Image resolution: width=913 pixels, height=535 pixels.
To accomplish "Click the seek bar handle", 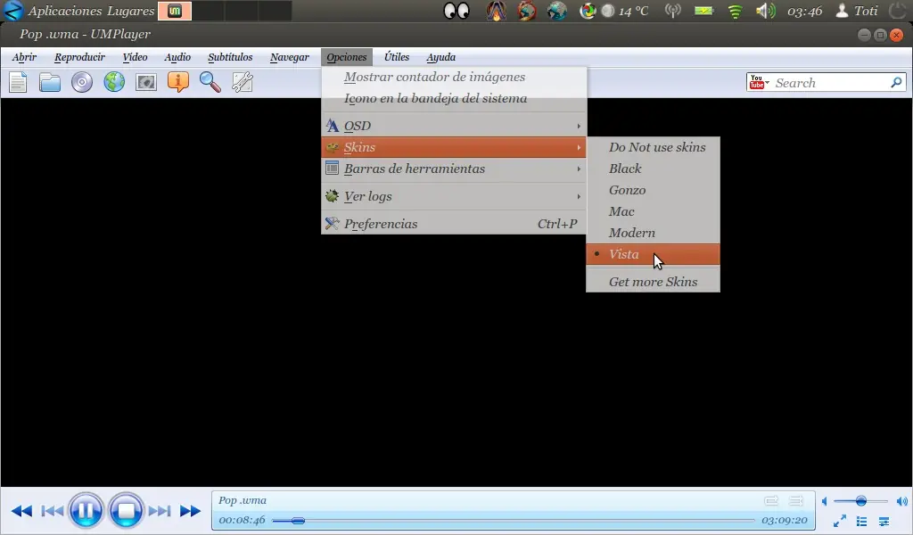I will 298,521.
